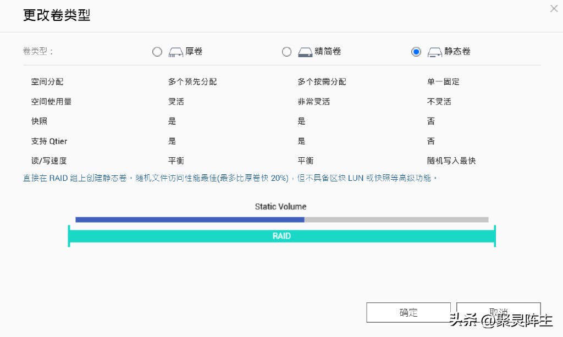563x337 pixels.
Task: Click the Static Volume bar graphic
Action: 281,219
